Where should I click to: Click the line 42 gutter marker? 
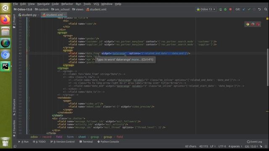point(27,53)
